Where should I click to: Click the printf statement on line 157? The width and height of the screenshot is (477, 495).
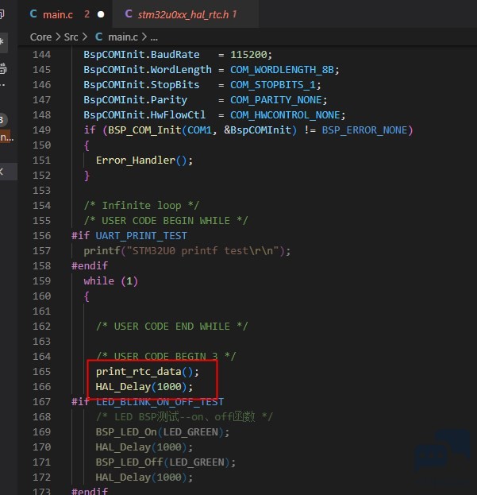187,251
